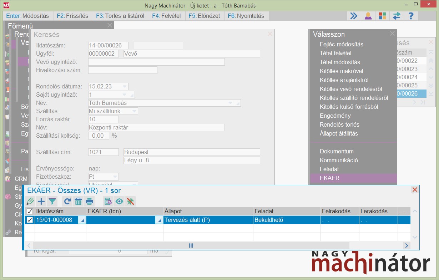Viewport: 439px width, 280px height.
Task: Click the four-colored tiles icon
Action: tap(382, 16)
